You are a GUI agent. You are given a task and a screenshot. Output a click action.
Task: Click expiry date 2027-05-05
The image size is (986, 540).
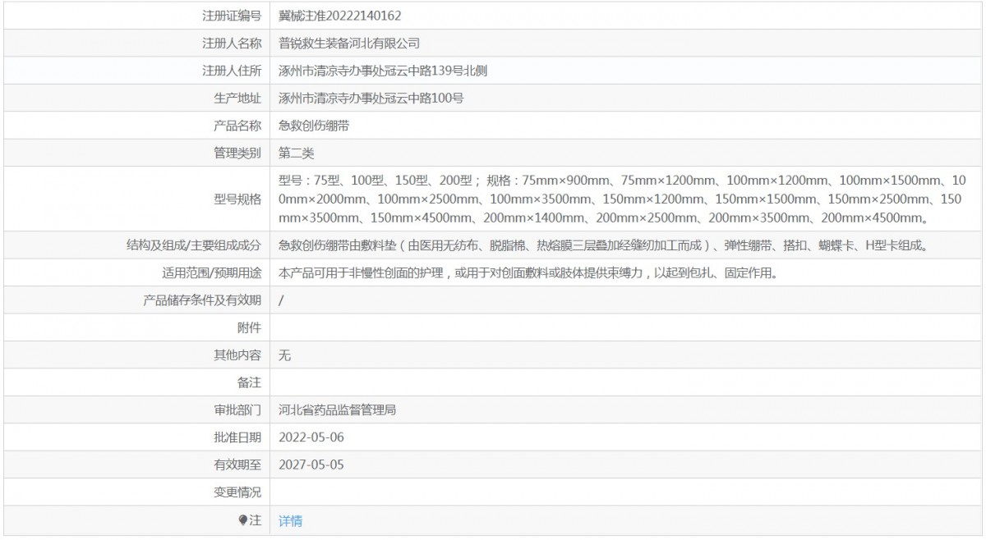pyautogui.click(x=311, y=464)
